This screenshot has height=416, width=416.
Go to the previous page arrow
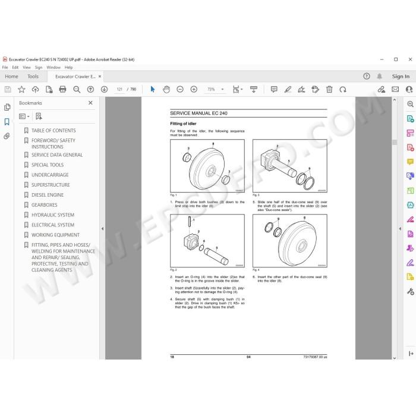coord(90,89)
